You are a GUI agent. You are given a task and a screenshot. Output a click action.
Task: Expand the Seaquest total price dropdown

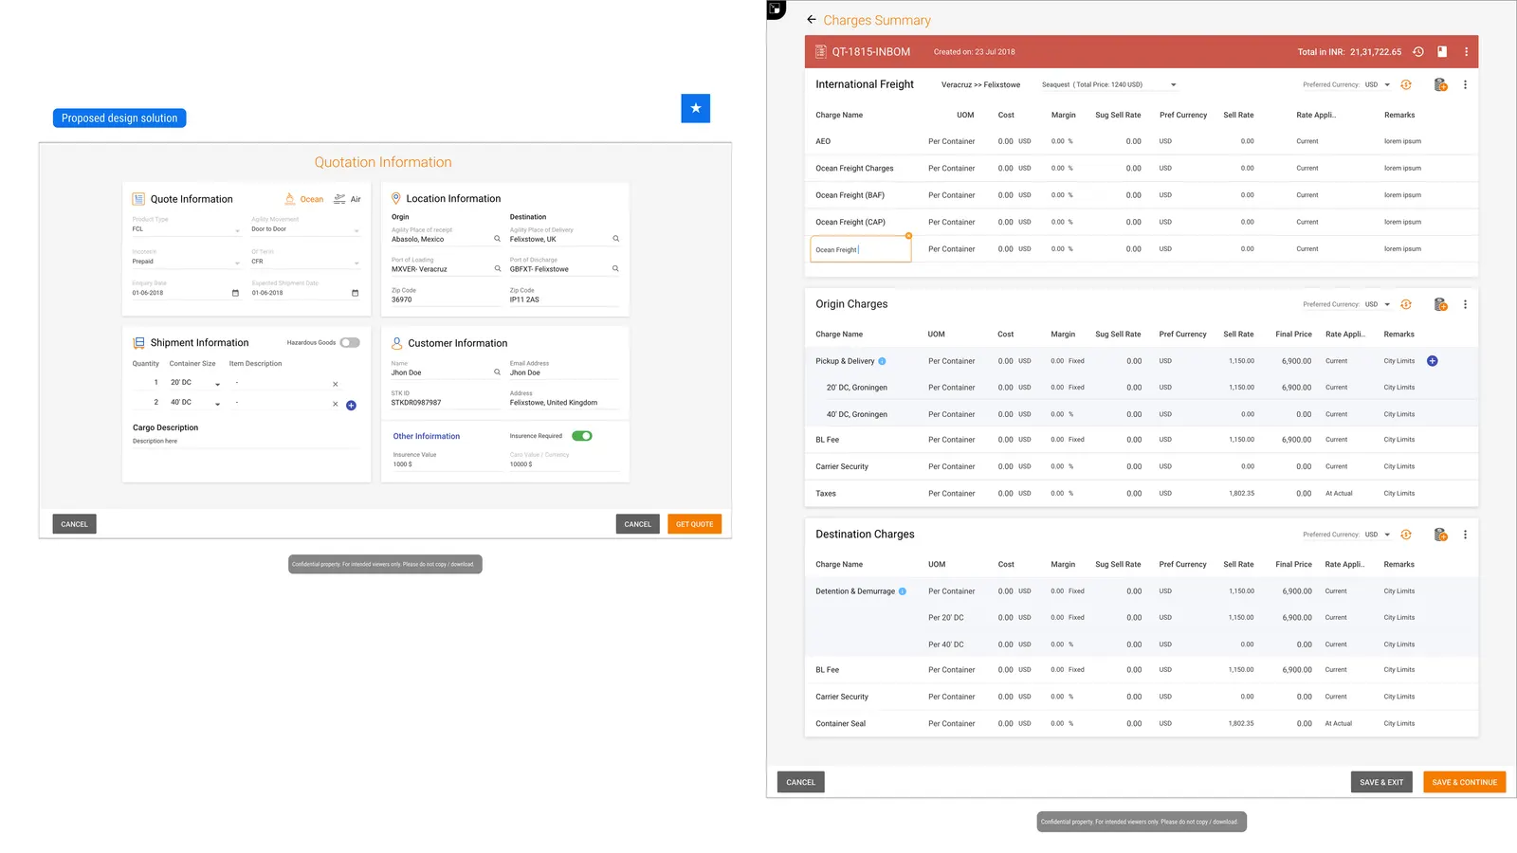[1109, 85]
